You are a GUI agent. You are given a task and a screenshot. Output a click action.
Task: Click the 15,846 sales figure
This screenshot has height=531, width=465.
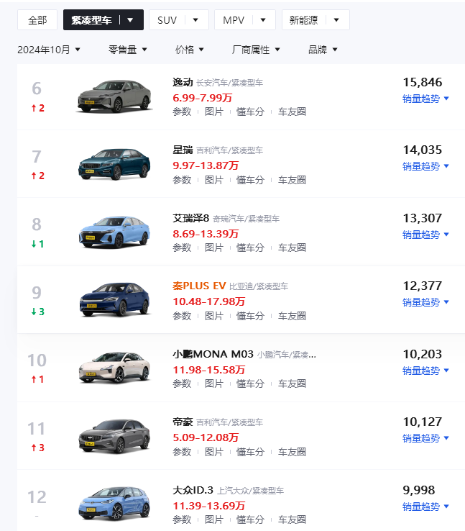[423, 82]
